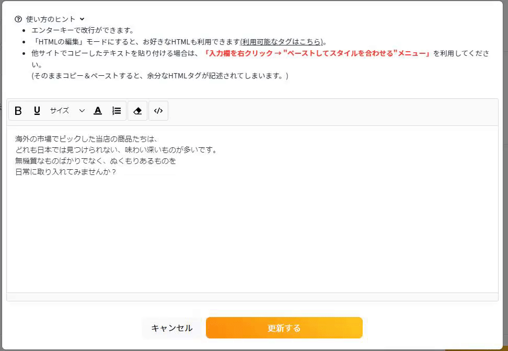
Task: Click the note (そのままコピー＆ペーストすると…)
Action: [x=160, y=76]
